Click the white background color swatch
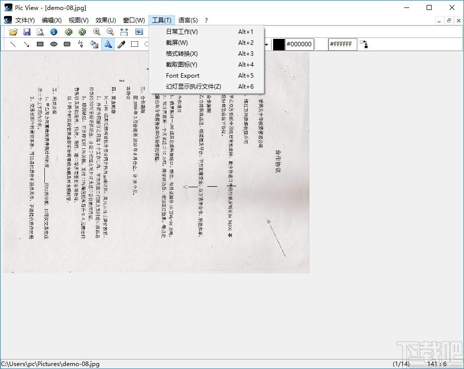This screenshot has height=369, width=464. (321, 44)
